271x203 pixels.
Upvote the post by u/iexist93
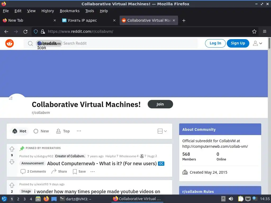pos(12,185)
